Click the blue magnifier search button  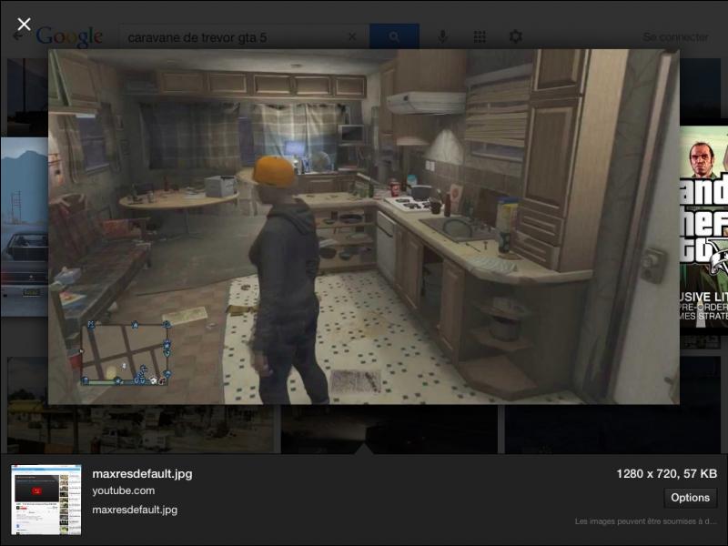click(394, 36)
